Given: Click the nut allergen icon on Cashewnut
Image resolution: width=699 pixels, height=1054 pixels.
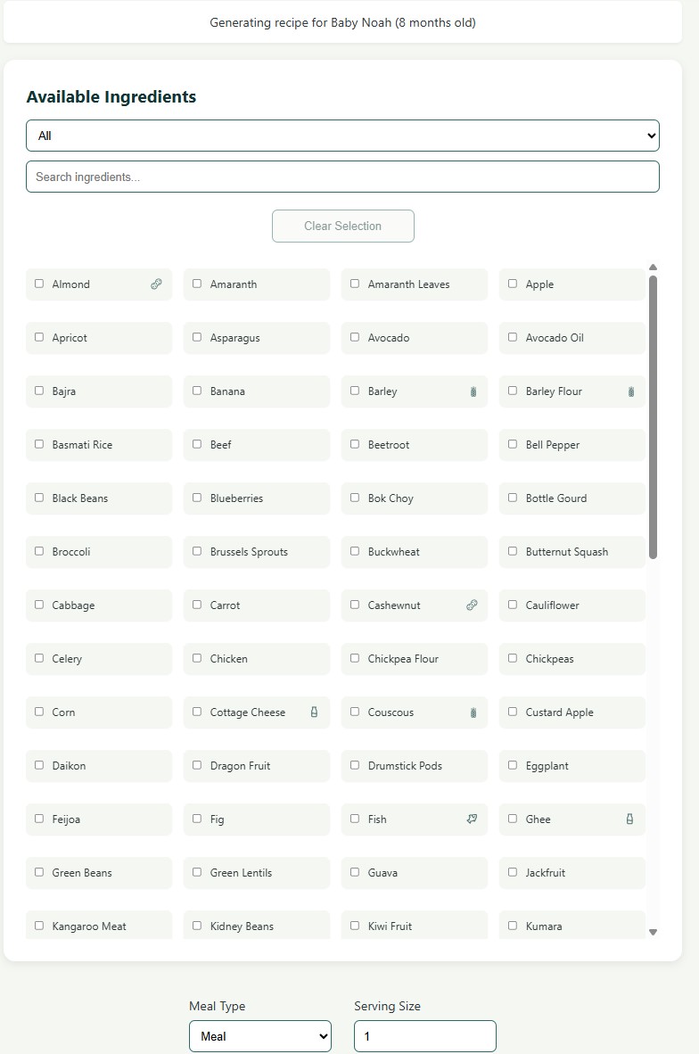Looking at the screenshot, I should coord(472,605).
